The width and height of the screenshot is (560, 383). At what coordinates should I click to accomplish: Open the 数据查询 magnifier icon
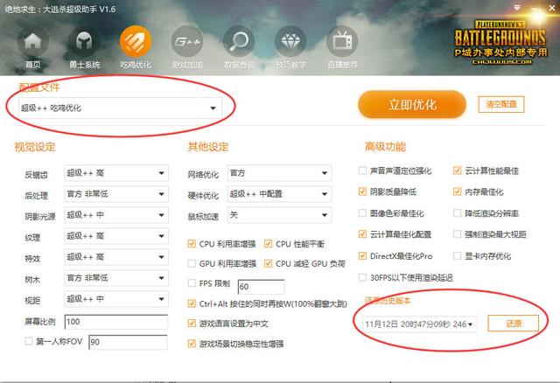tap(239, 42)
